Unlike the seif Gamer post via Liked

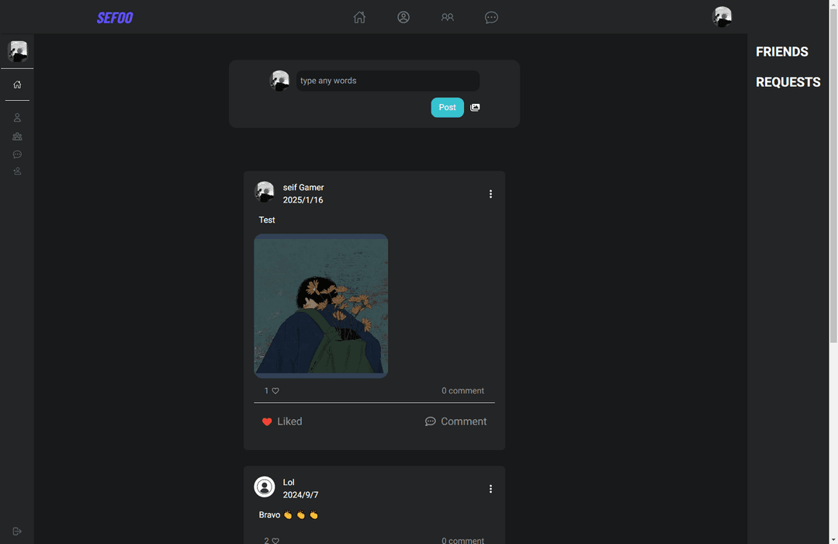[x=282, y=421]
